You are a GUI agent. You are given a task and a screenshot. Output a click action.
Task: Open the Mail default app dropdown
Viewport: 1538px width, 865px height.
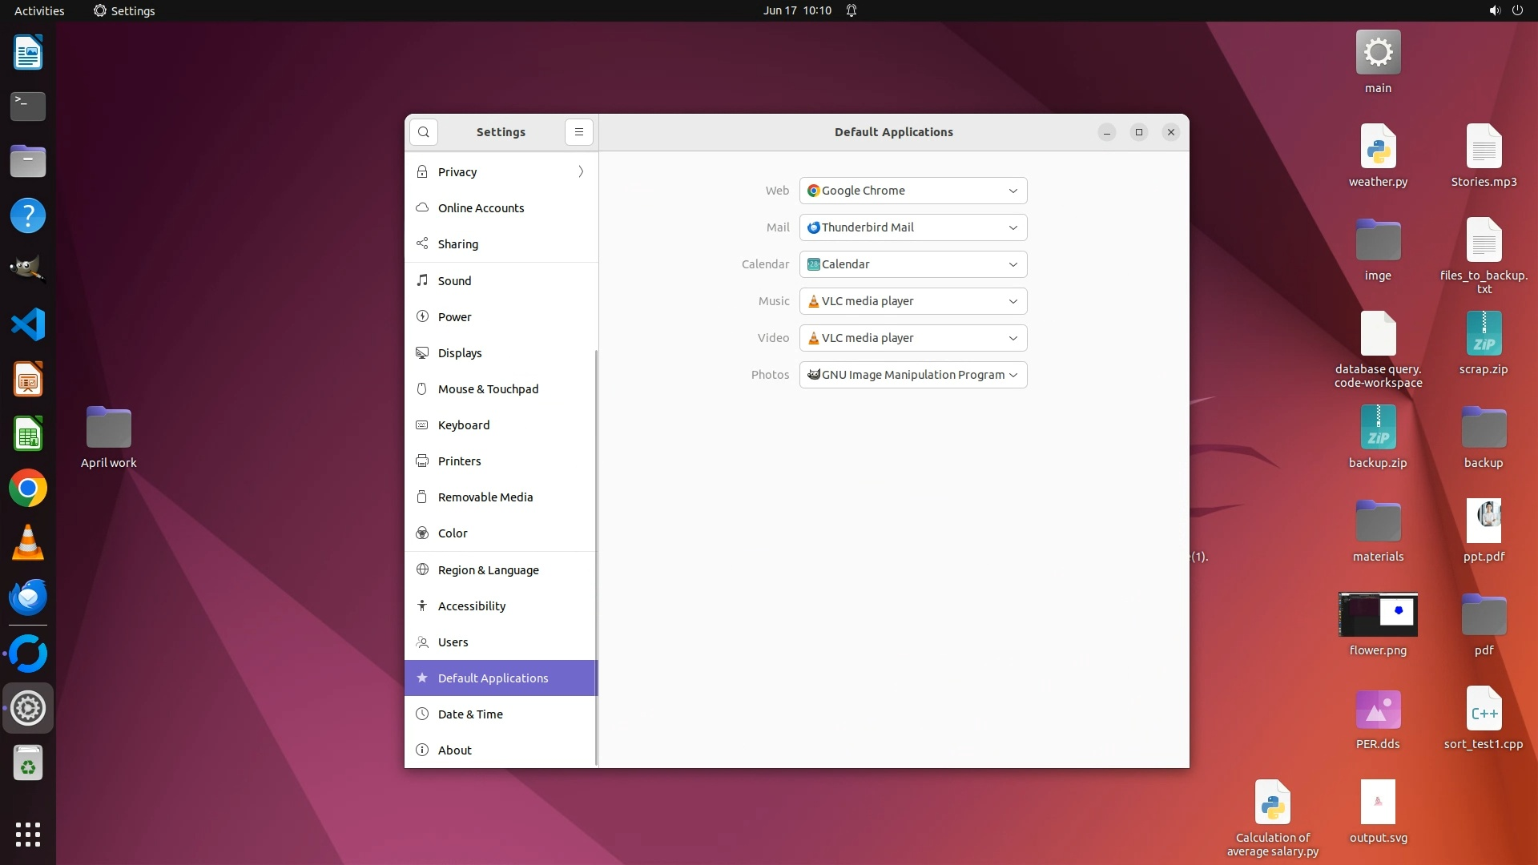click(912, 227)
